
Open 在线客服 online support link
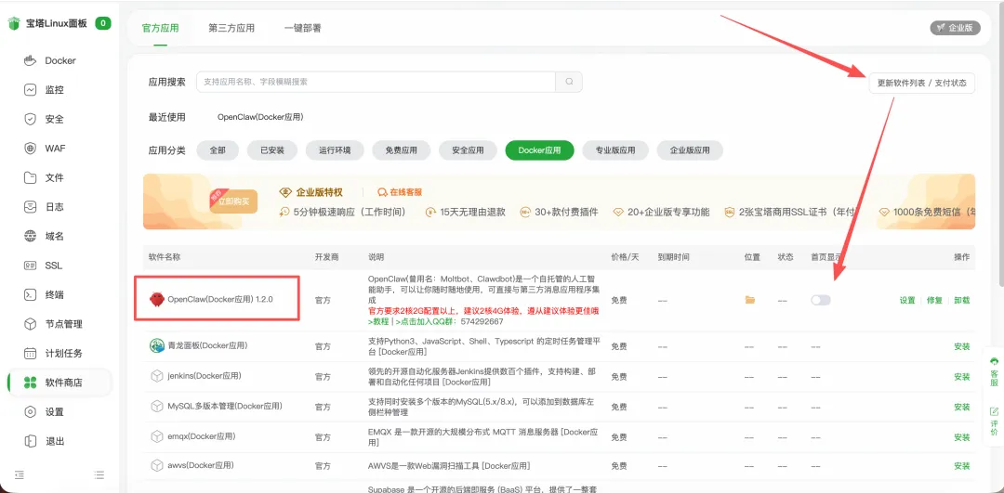[400, 192]
